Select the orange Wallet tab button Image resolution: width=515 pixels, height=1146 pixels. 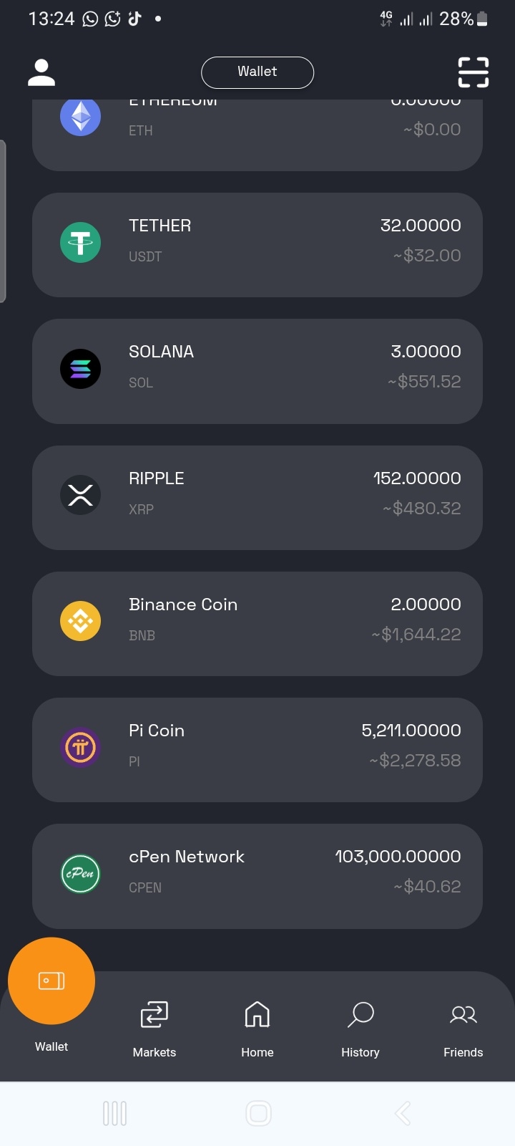(x=51, y=981)
